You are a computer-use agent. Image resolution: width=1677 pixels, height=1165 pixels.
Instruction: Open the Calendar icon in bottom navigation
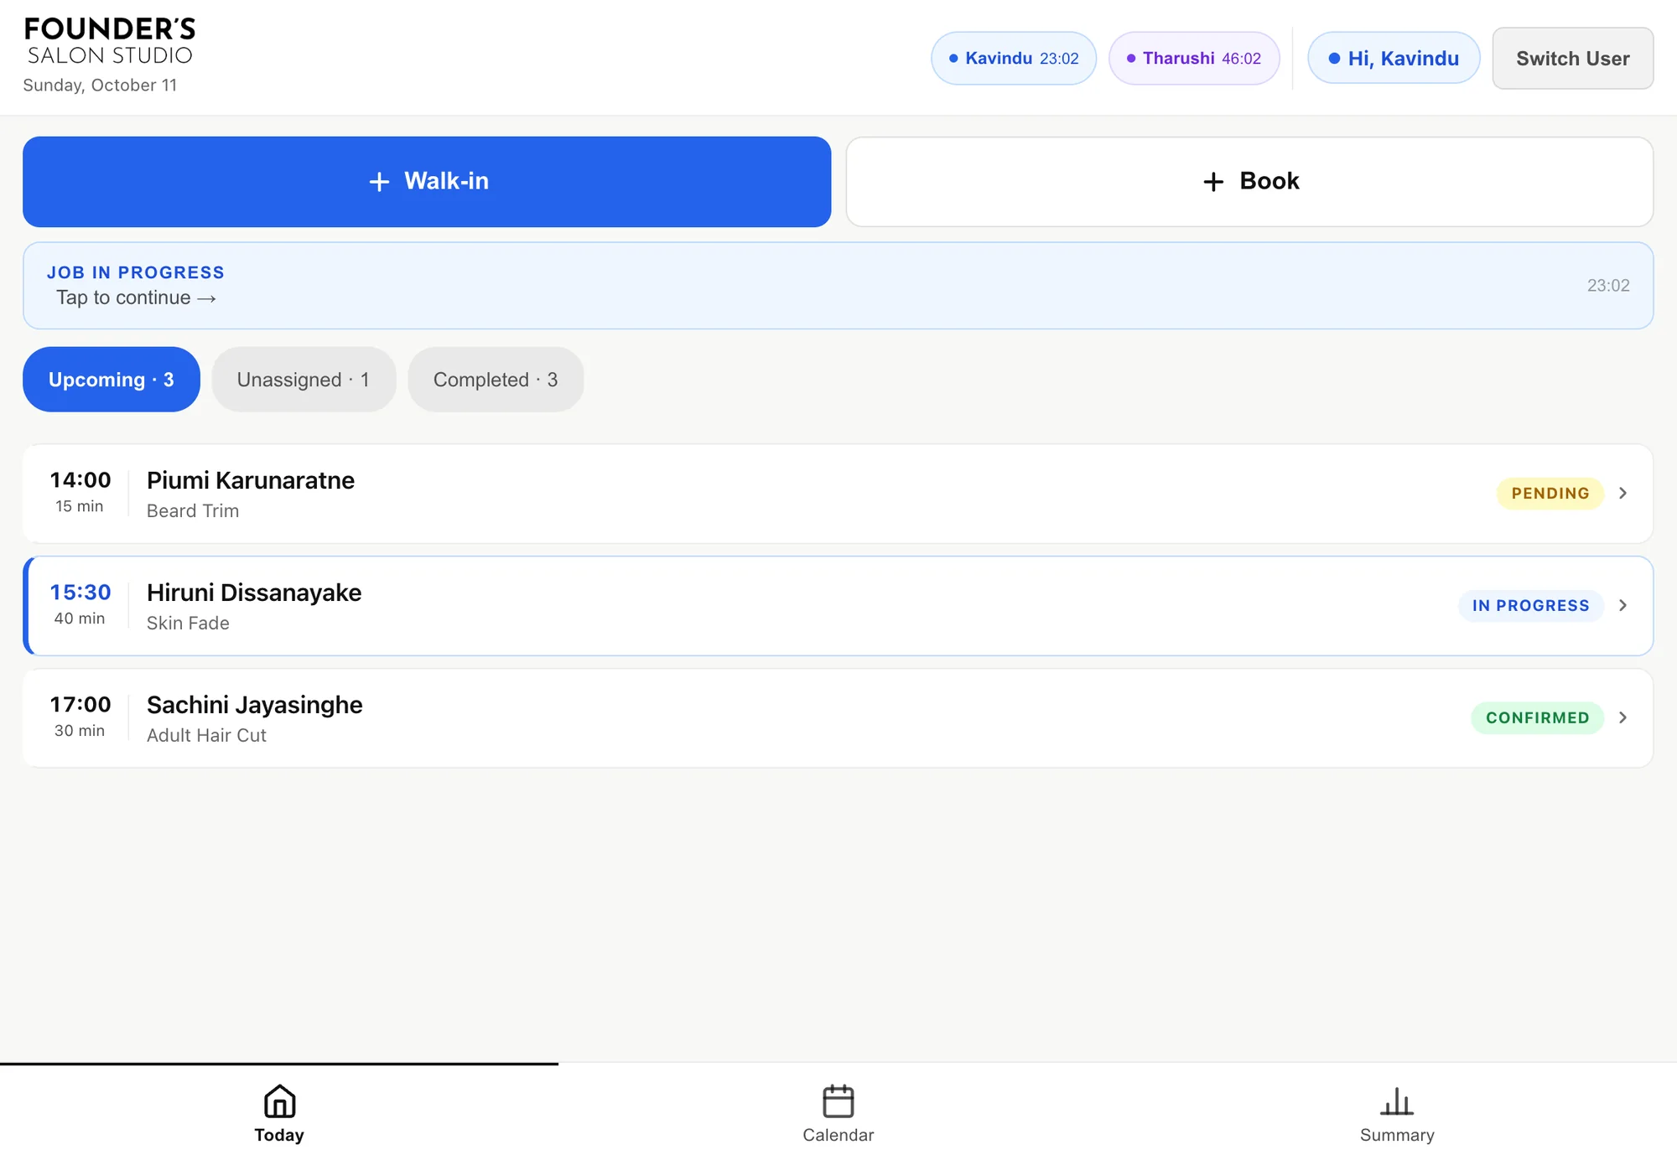click(x=838, y=1101)
